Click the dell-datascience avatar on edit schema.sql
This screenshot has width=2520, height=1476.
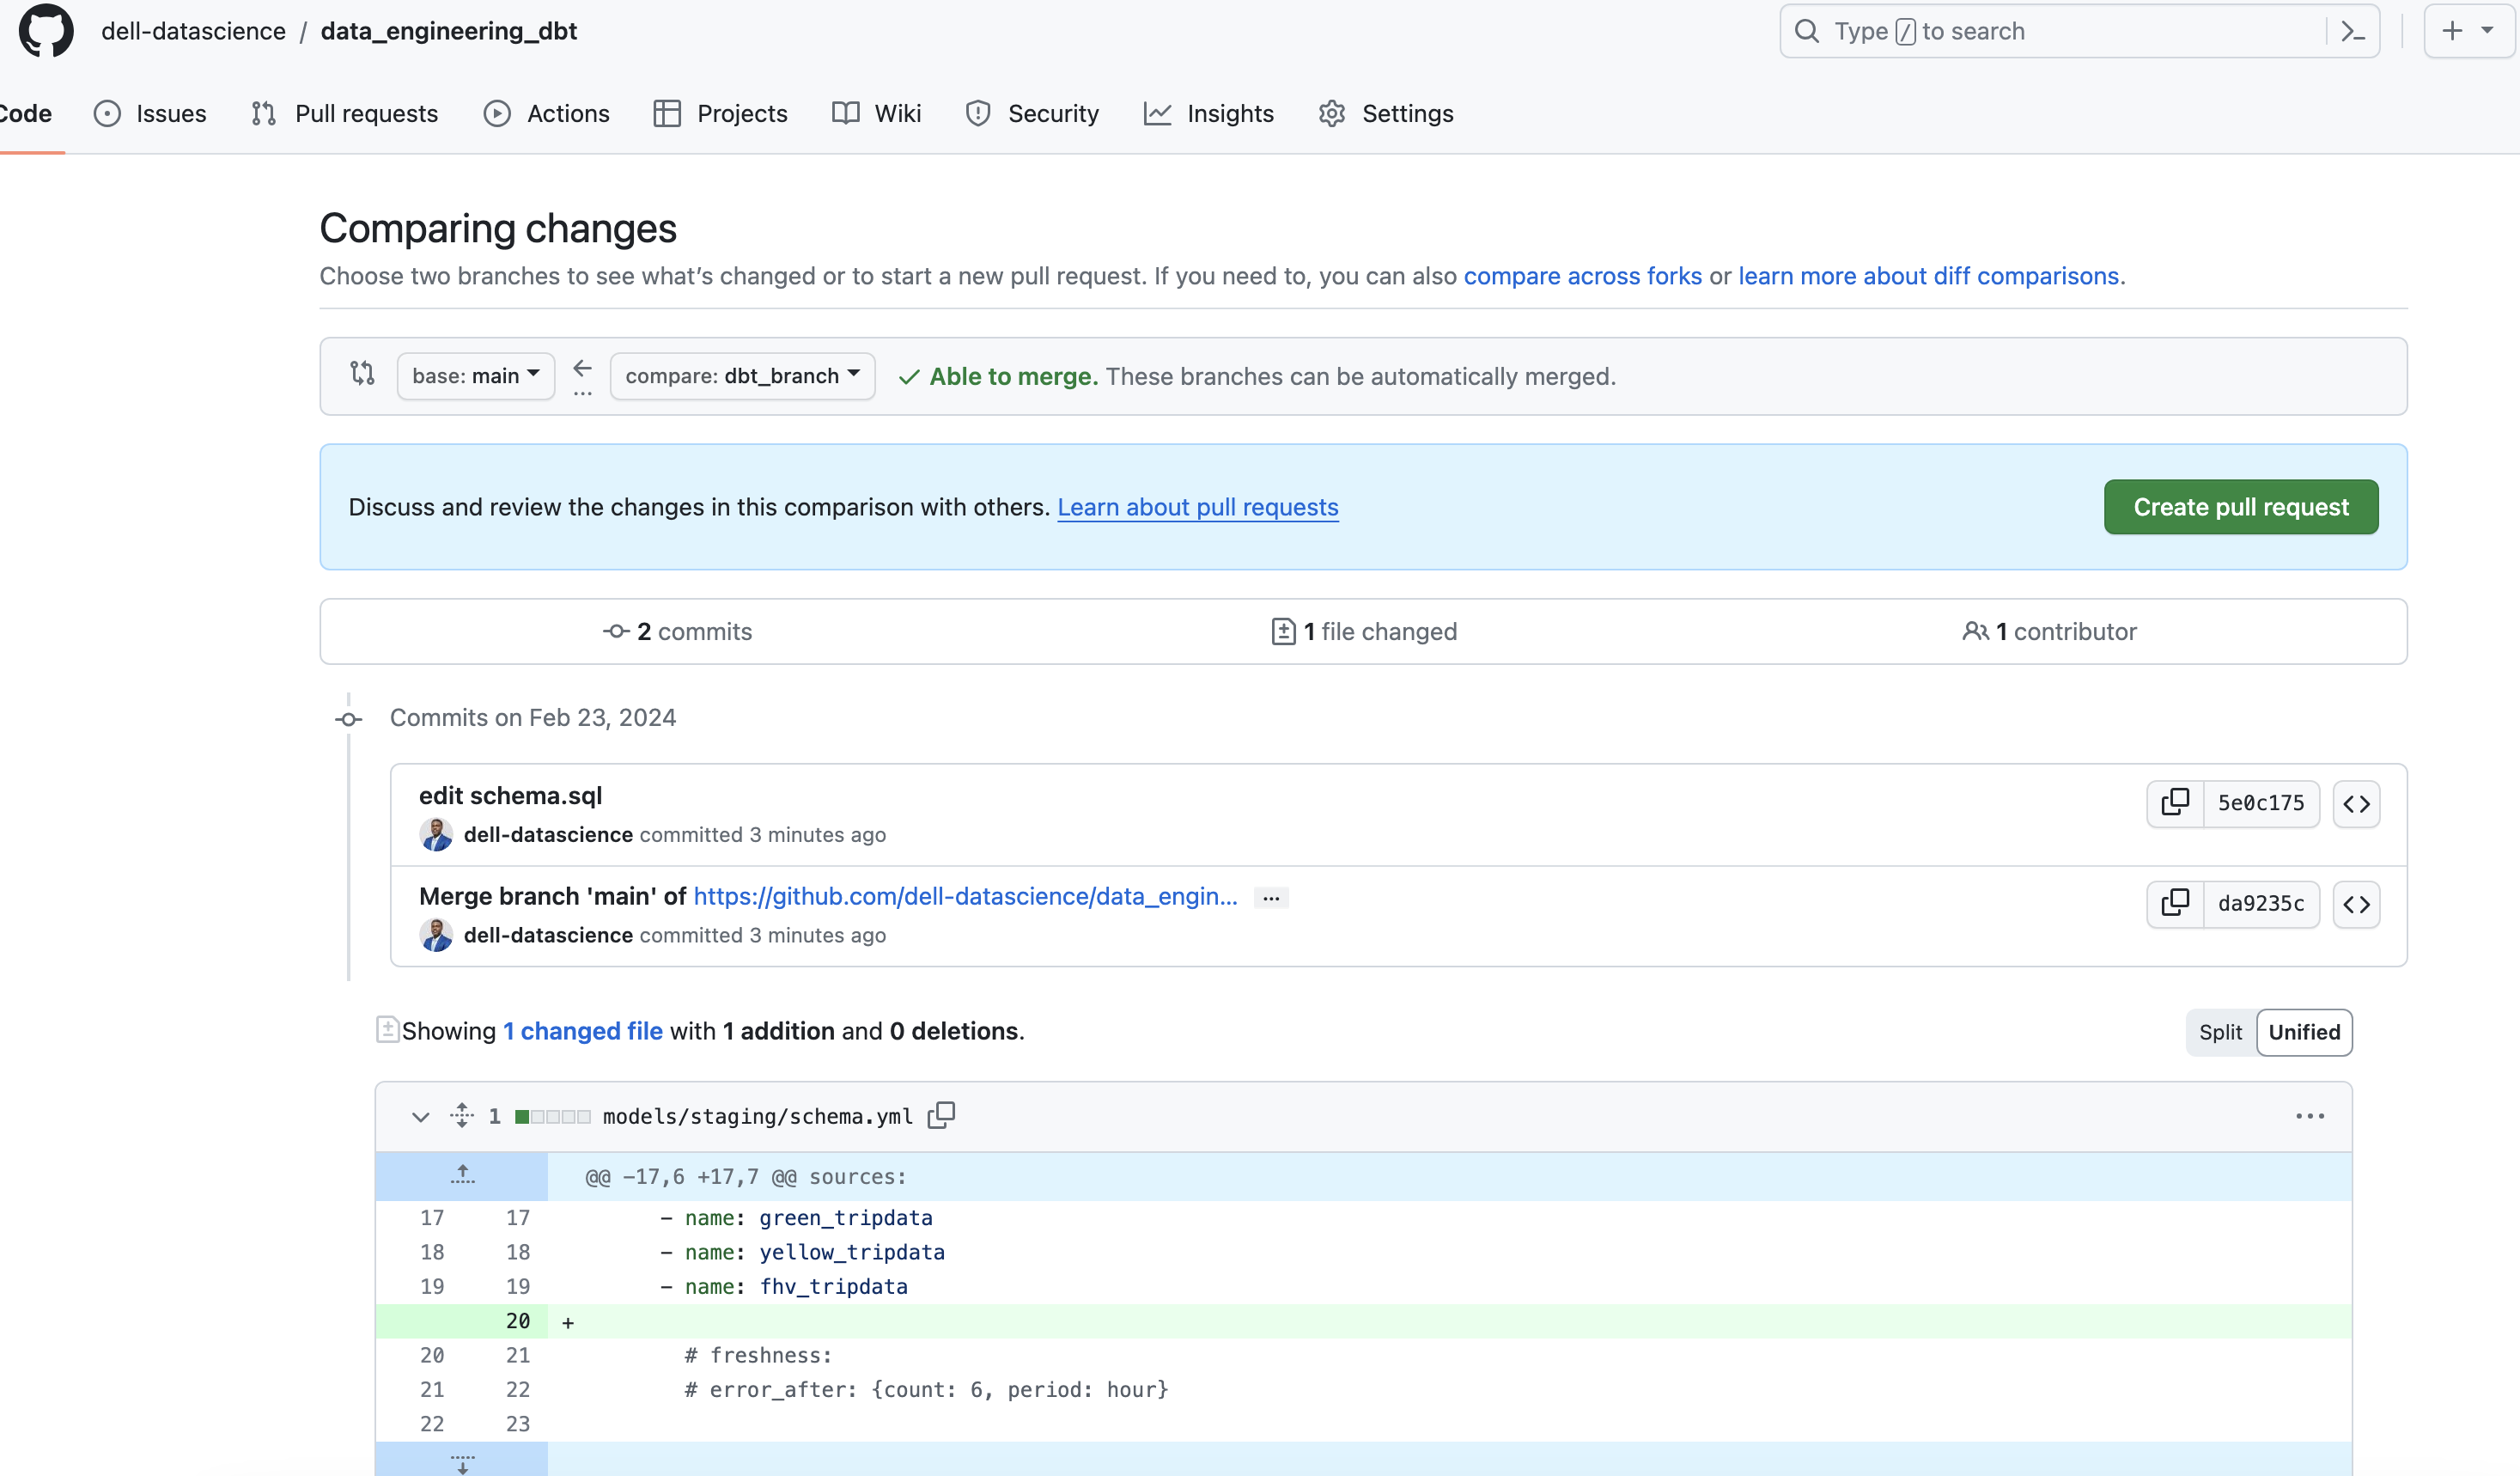[436, 834]
